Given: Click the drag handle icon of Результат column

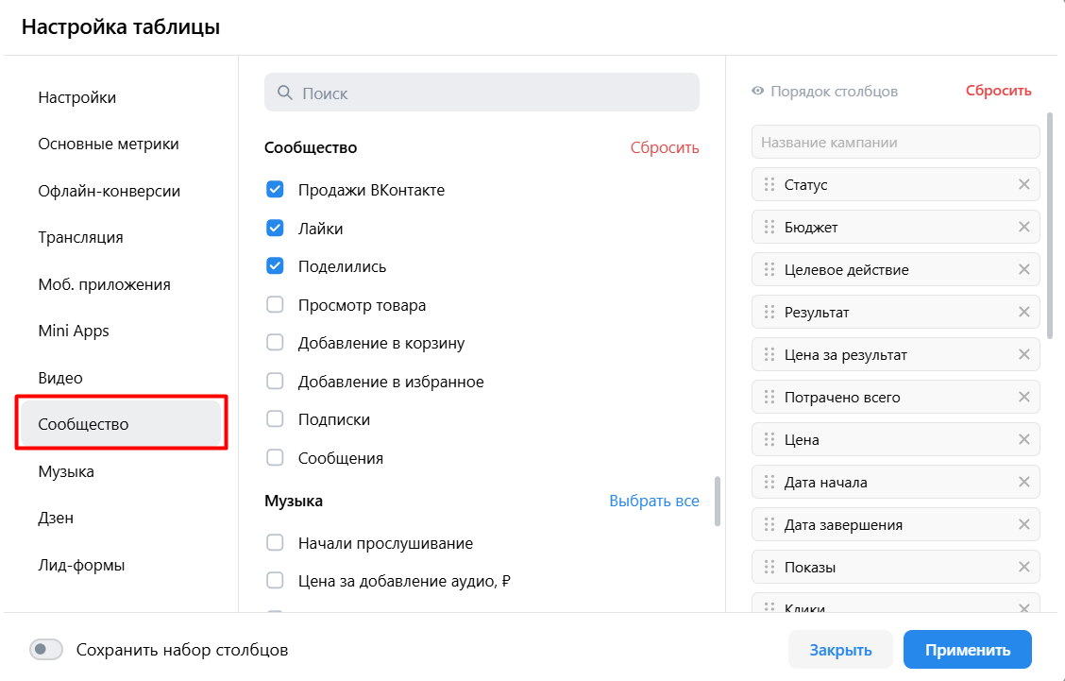Looking at the screenshot, I should [769, 312].
